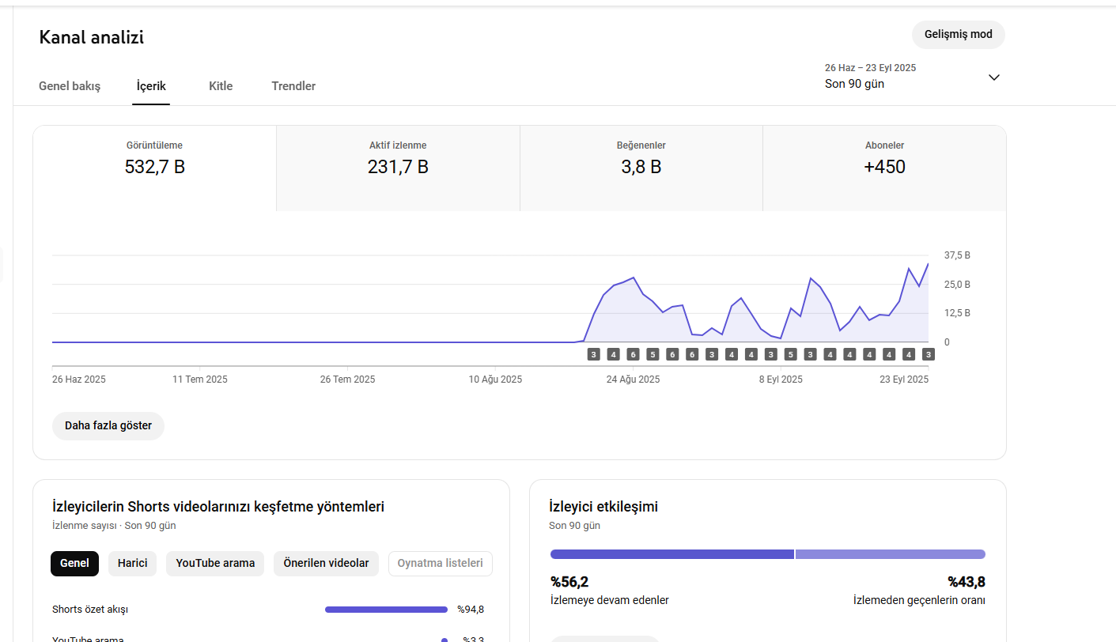Click the dark İzlemeye devam edenler bar segment
The image size is (1116, 642).
[672, 554]
